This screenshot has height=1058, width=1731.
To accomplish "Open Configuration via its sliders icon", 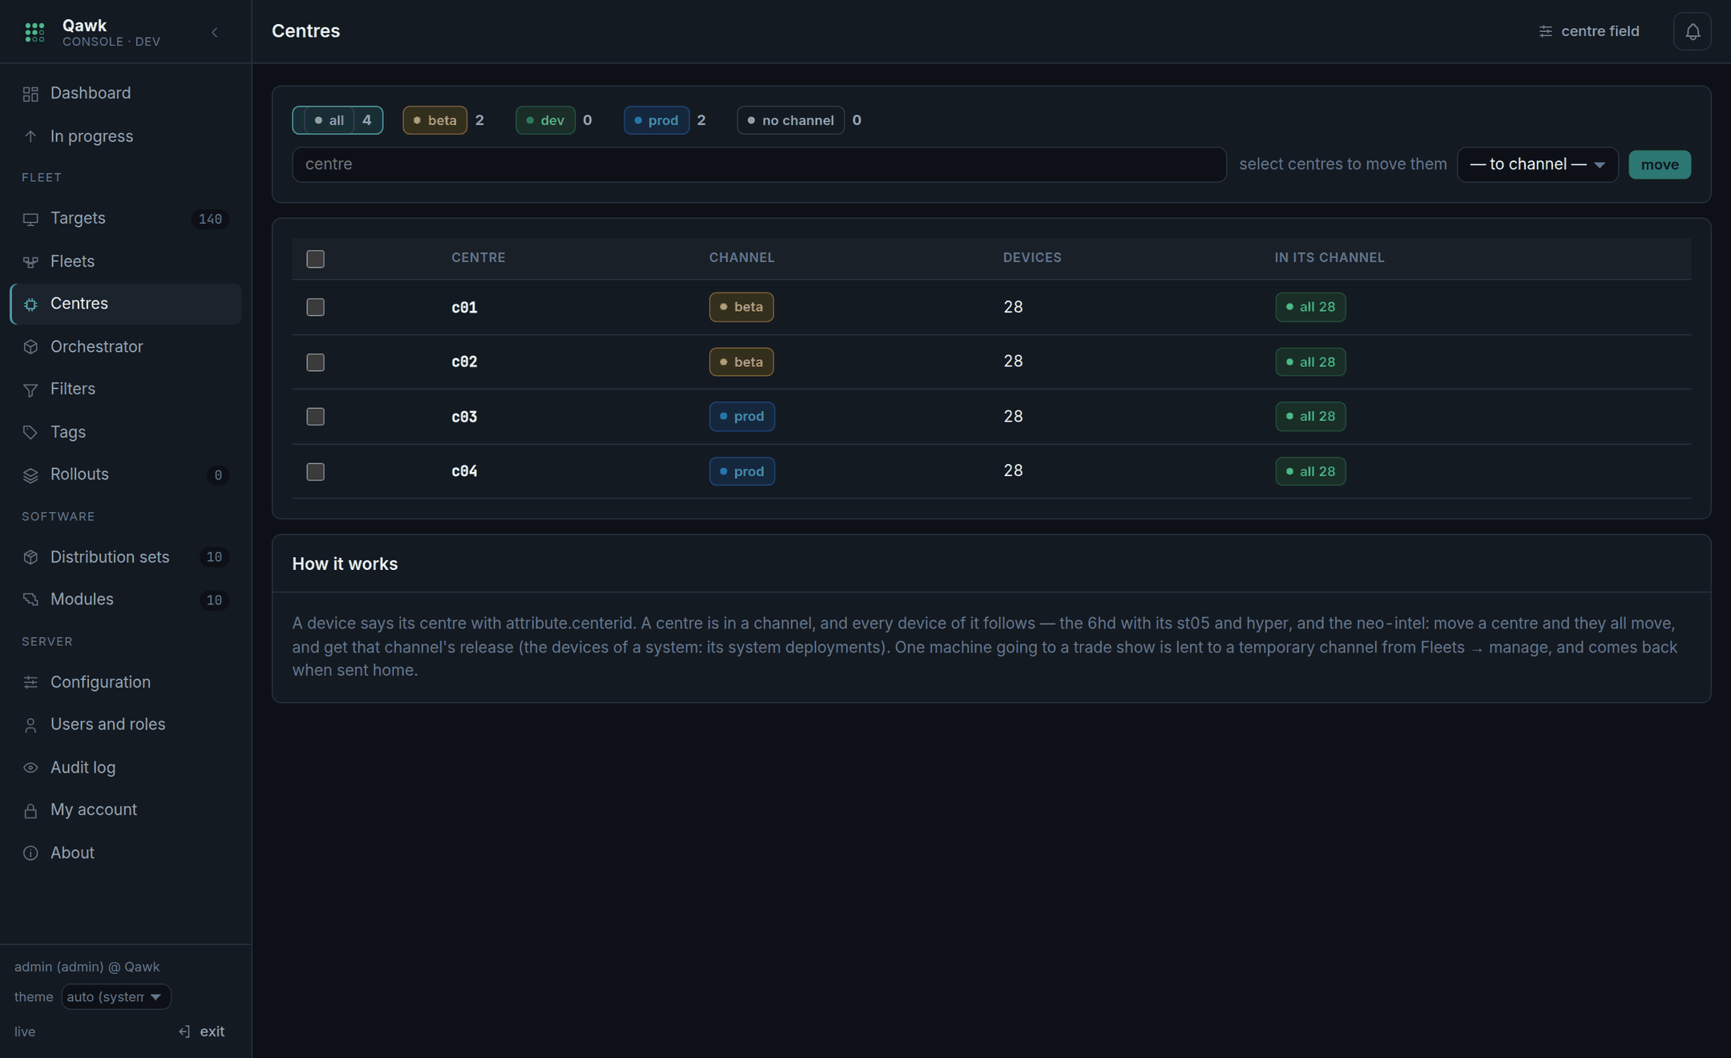I will pyautogui.click(x=30, y=682).
